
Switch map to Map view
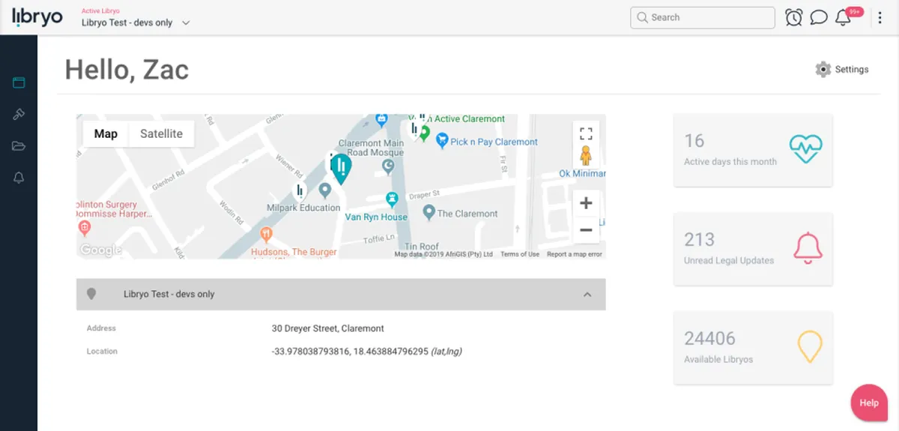[x=106, y=133]
